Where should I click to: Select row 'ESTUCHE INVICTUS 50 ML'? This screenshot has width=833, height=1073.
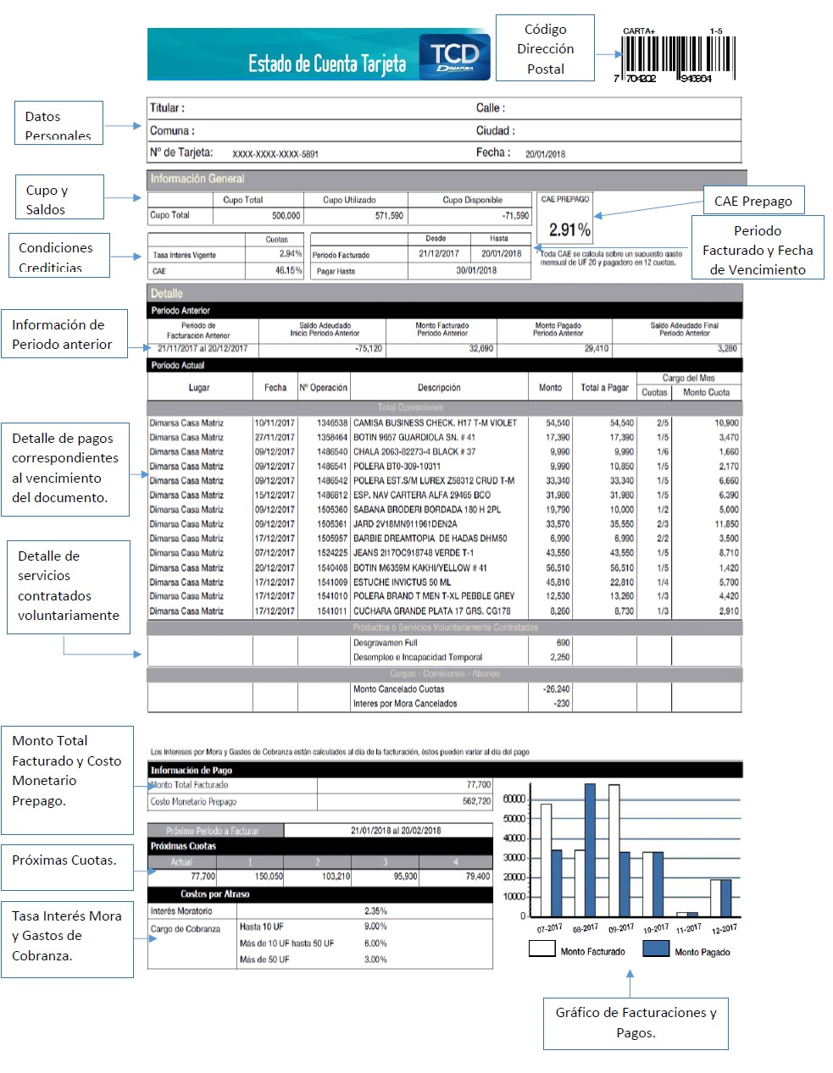[444, 583]
